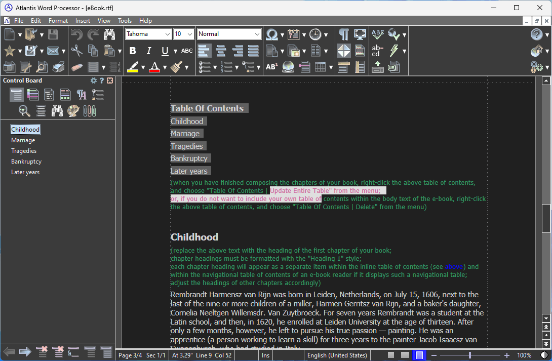Select Later years in the Control Board headings

(x=25, y=172)
